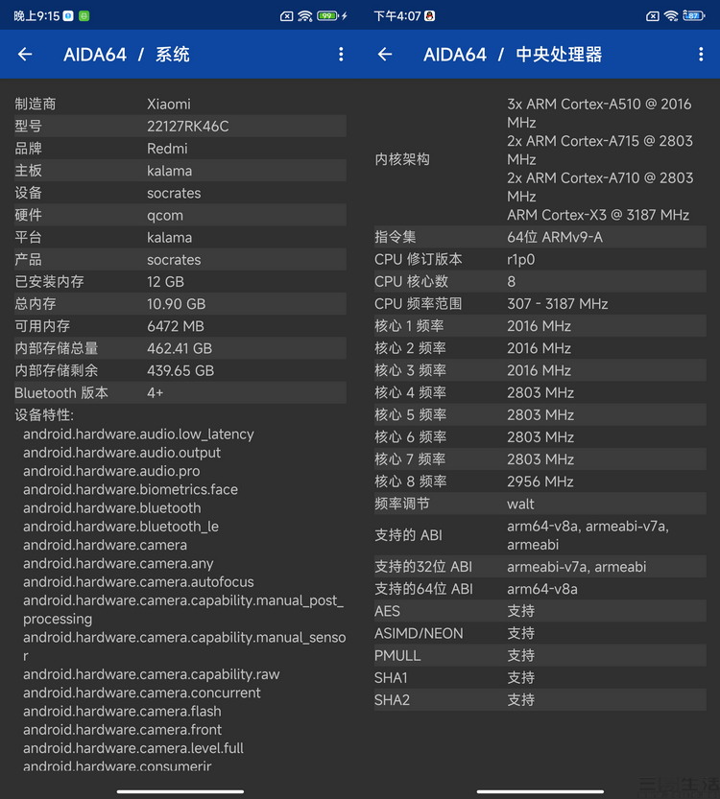Select the 指令集 64位 ARMv9-A row
The height and width of the screenshot is (799, 720).
point(540,237)
